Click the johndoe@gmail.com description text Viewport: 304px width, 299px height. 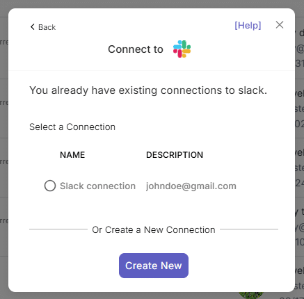tap(191, 186)
